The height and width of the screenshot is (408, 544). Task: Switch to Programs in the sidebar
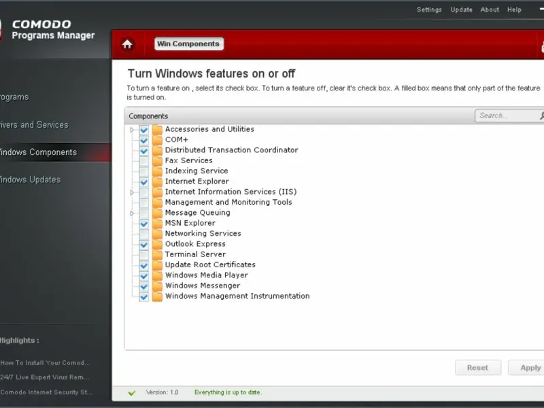(14, 97)
